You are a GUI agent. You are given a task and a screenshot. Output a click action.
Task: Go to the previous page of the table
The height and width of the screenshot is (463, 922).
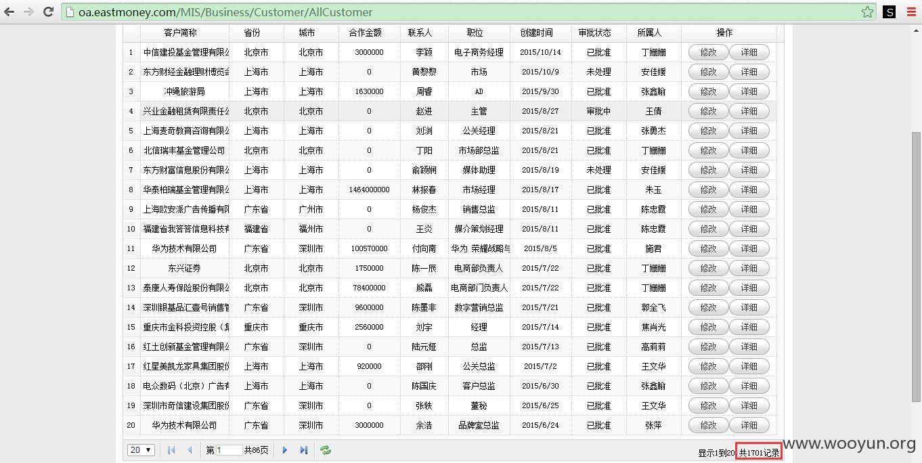[190, 450]
